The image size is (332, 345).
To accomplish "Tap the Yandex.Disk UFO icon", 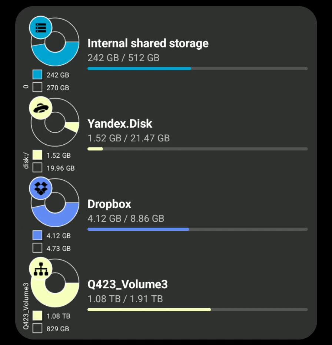I will coord(41,108).
